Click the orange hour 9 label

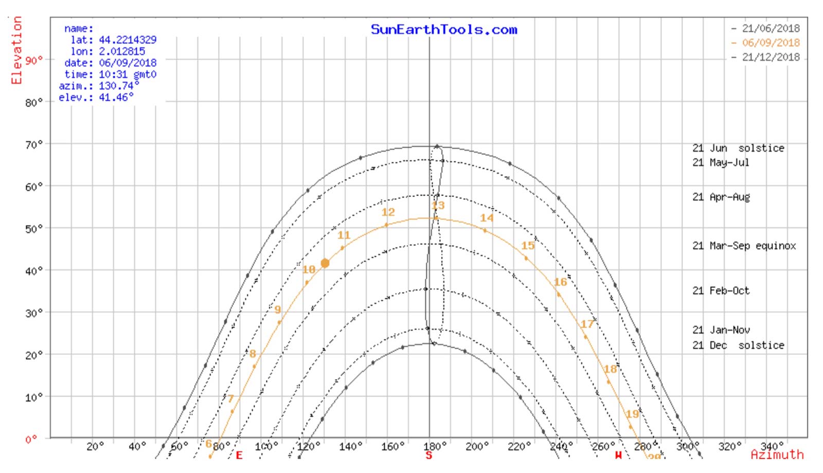[x=278, y=310]
